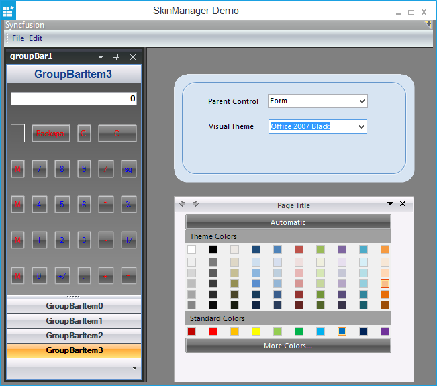Viewport: 437px width, 386px height.
Task: Pick the yellow standard color swatch
Action: [256, 331]
